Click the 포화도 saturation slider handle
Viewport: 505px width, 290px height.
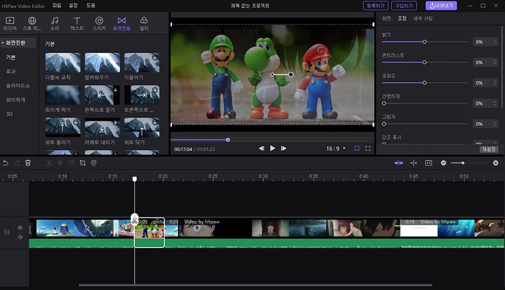click(425, 83)
